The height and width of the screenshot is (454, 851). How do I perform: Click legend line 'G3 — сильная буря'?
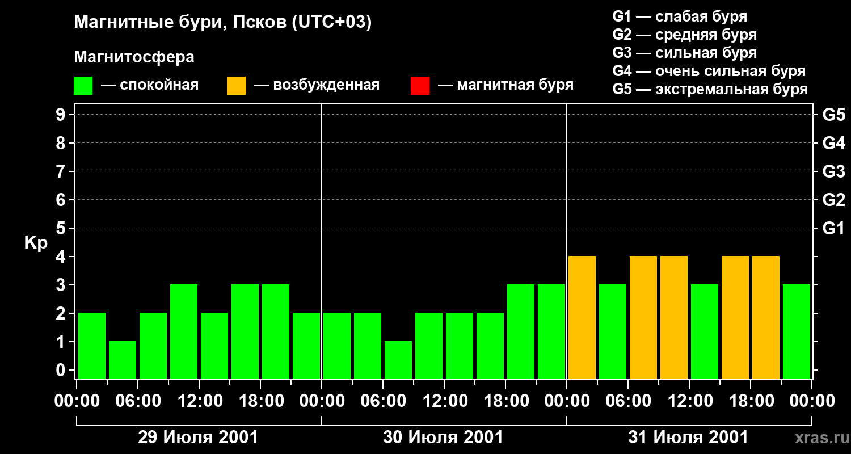[684, 53]
